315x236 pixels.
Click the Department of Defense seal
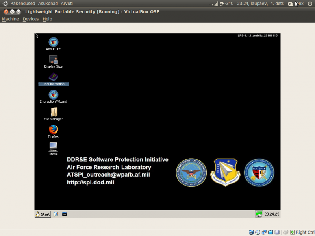(x=191, y=172)
